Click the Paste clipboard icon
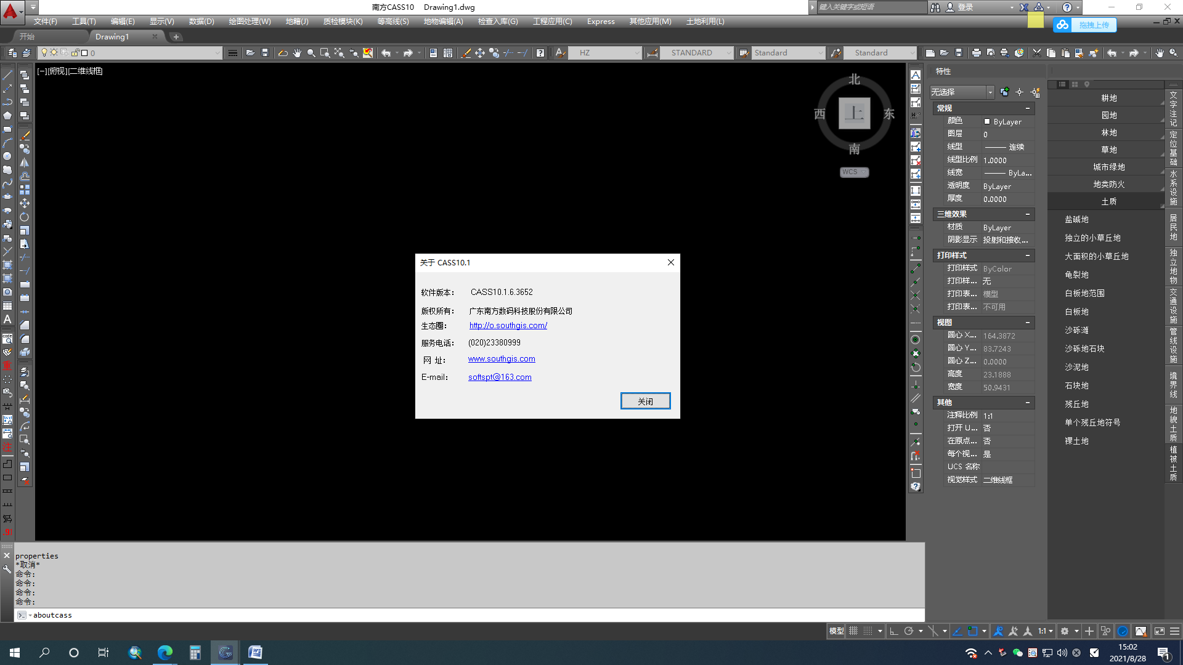The width and height of the screenshot is (1183, 665). pos(1065,53)
